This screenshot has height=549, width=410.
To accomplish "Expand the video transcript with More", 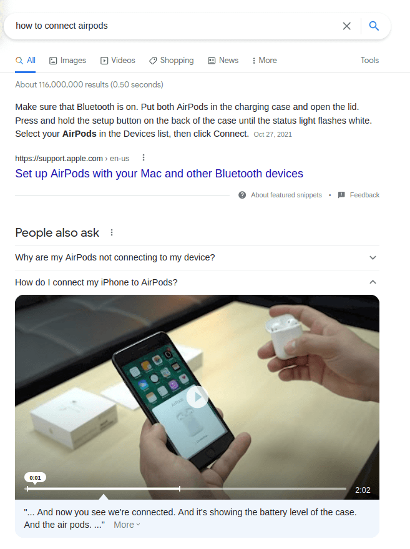I will coord(127,525).
